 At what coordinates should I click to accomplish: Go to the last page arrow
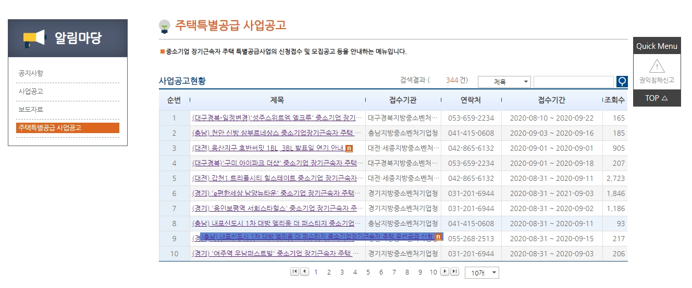(454, 271)
